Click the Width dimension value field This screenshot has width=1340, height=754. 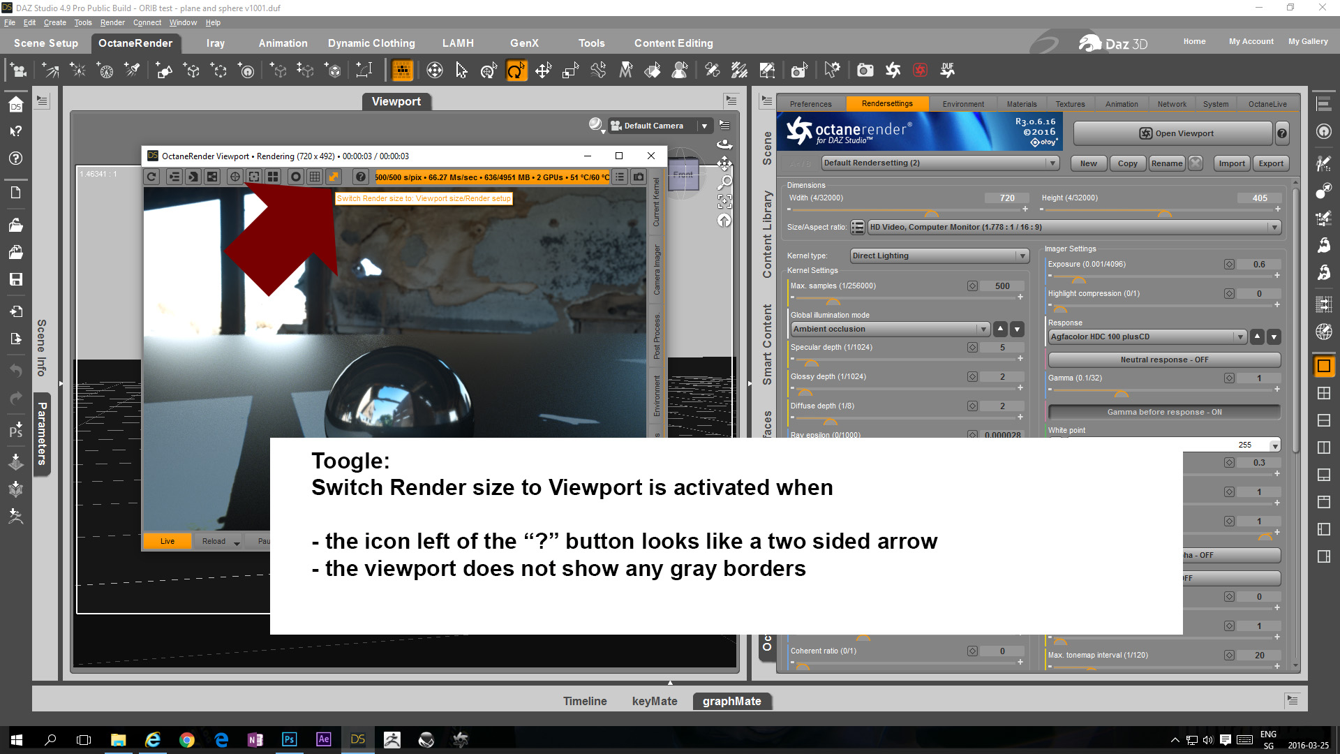click(1006, 198)
